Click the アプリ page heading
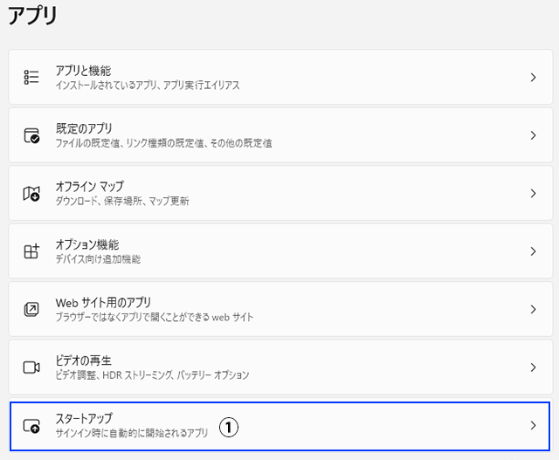The image size is (559, 460). [33, 16]
